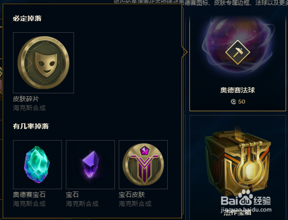Click the skin shard mask coin icon
This screenshot has height=220, width=288.
[x=43, y=63]
